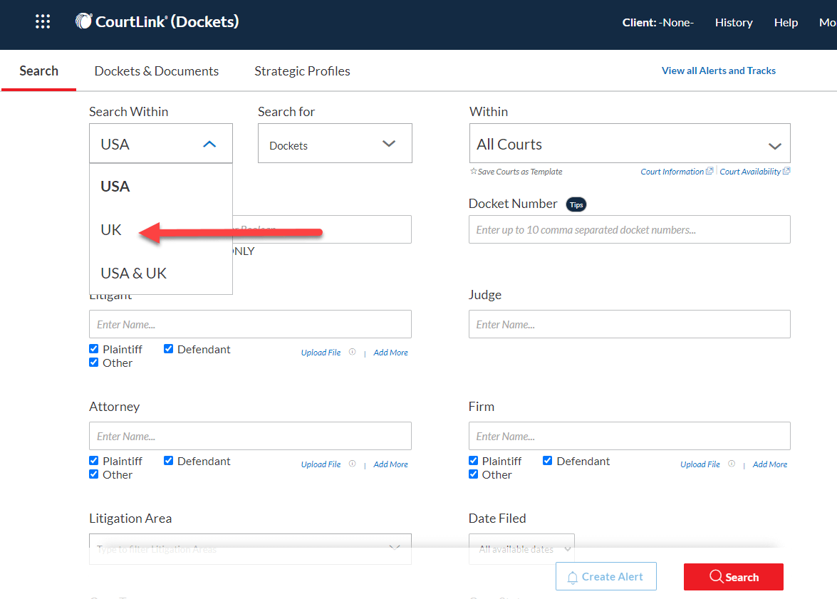This screenshot has height=599, width=837.
Task: Open the Litigation Area filter dropdown
Action: [250, 549]
